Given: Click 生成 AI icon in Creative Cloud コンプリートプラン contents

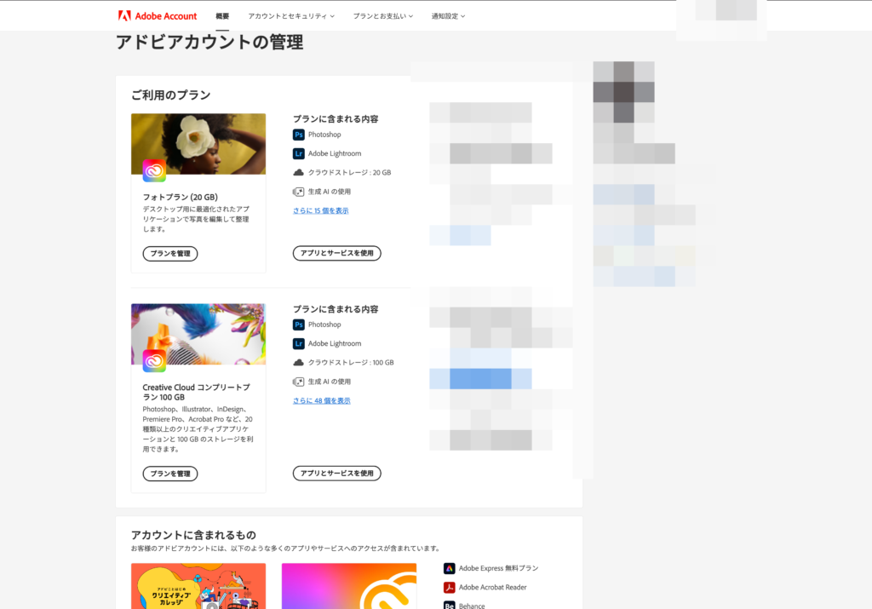Looking at the screenshot, I should click(x=299, y=382).
